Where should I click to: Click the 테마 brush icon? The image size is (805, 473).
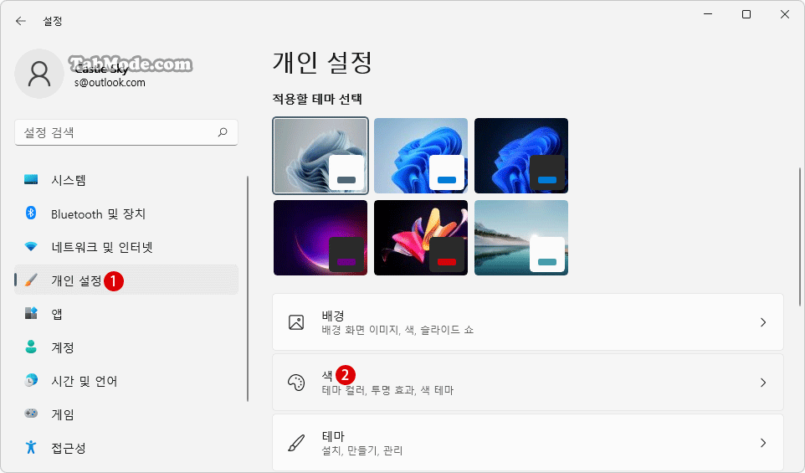click(296, 443)
